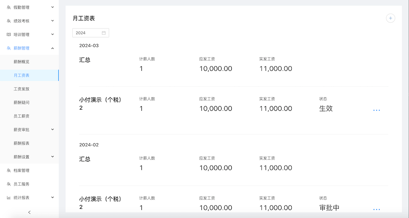The height and width of the screenshot is (218, 409).
Task: Collapse the 薪酬管理 menu chevron
Action: click(52, 48)
